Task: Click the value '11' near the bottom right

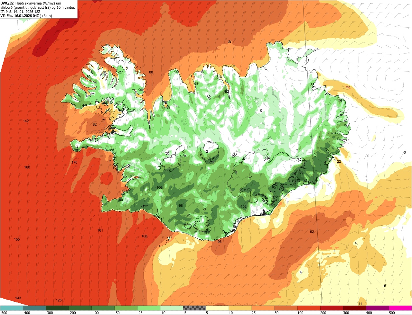Action: tap(360, 304)
